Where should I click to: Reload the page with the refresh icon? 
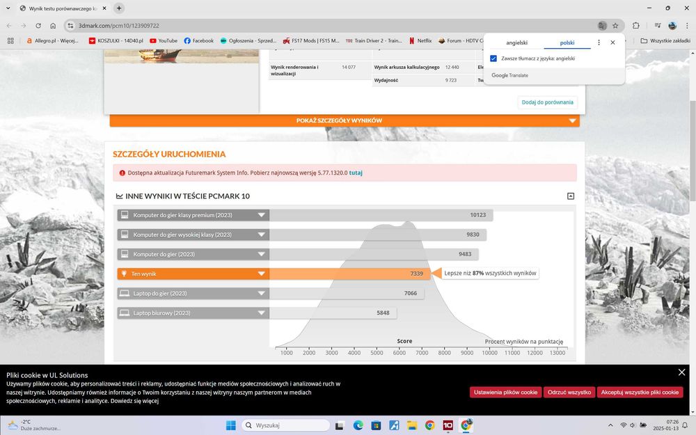[38, 26]
